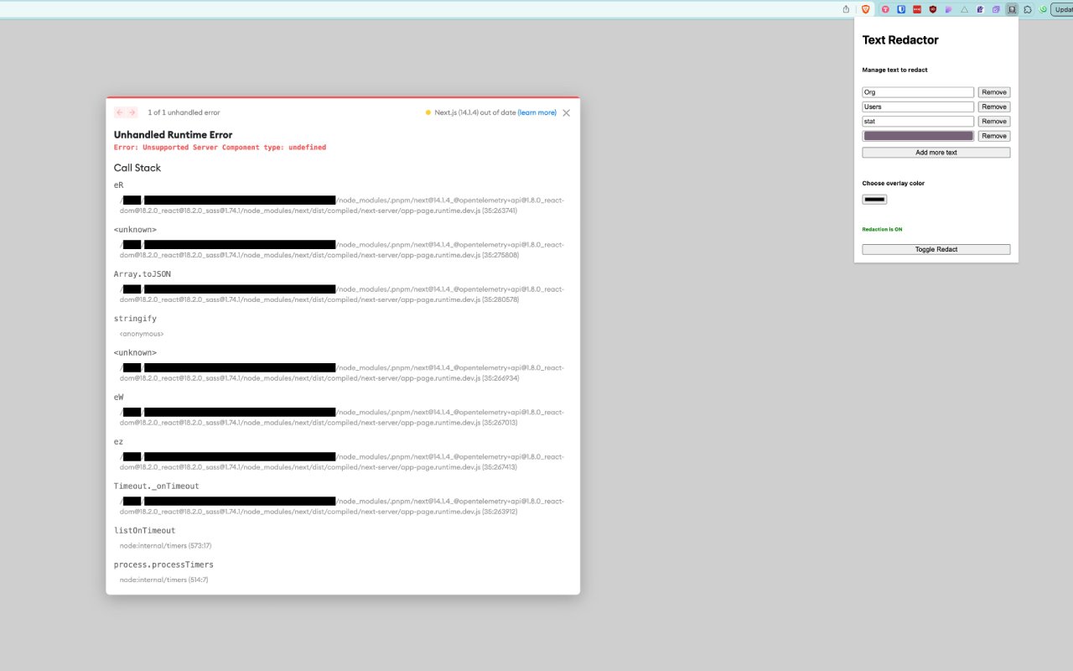Click the 'process.processTimers' call stack frame
Image resolution: width=1073 pixels, height=671 pixels.
[163, 564]
